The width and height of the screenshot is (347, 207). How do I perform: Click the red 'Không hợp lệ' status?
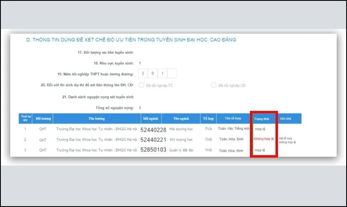tap(264, 140)
